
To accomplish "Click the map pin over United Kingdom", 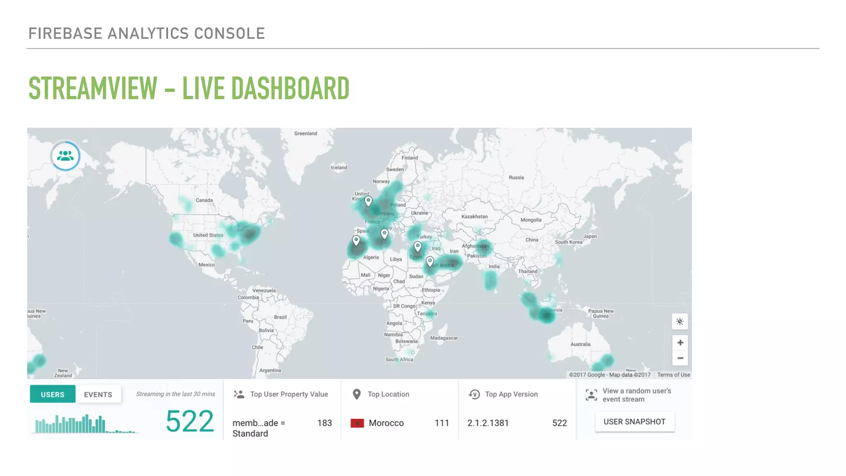I will click(x=368, y=201).
